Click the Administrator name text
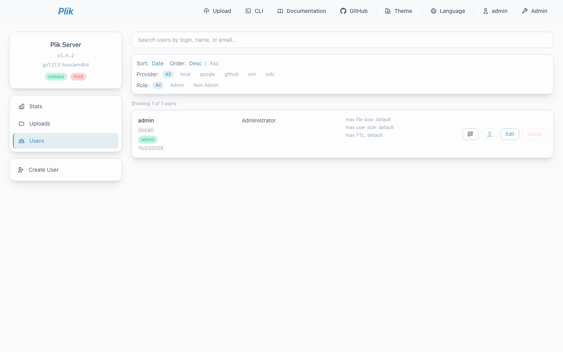The image size is (563, 352). point(259,120)
